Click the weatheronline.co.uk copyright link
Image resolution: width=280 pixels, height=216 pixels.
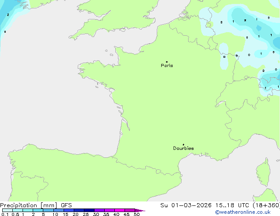[243, 212]
